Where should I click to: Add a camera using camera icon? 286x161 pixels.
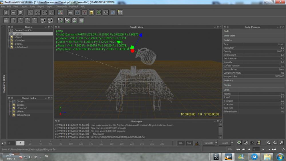click(x=106, y=13)
